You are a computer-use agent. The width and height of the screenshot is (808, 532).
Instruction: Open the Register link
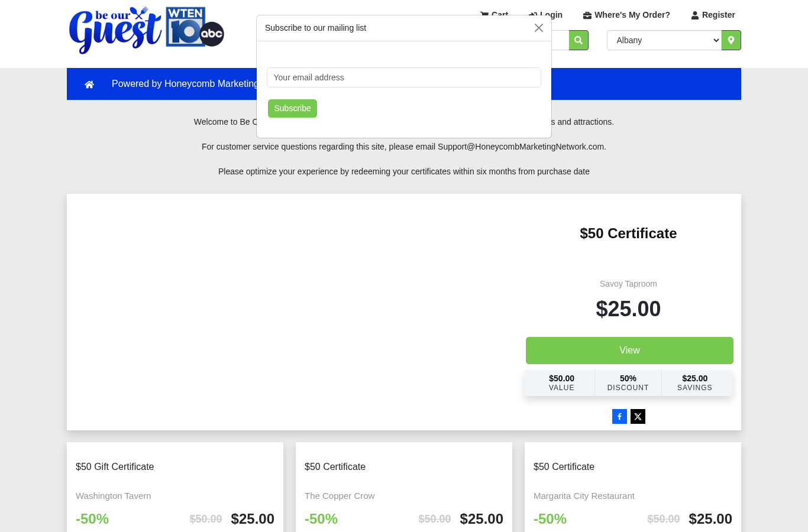point(713,15)
